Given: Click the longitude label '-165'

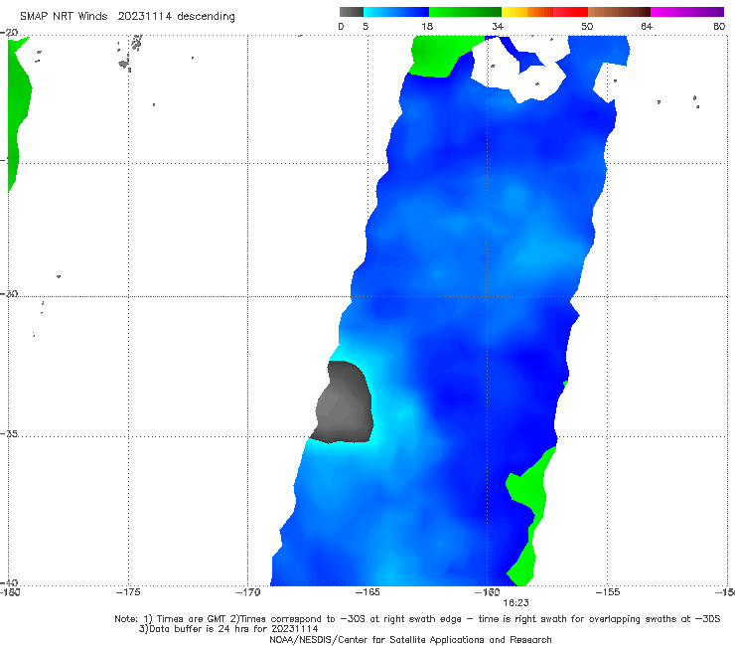Looking at the screenshot, I should (x=367, y=592).
